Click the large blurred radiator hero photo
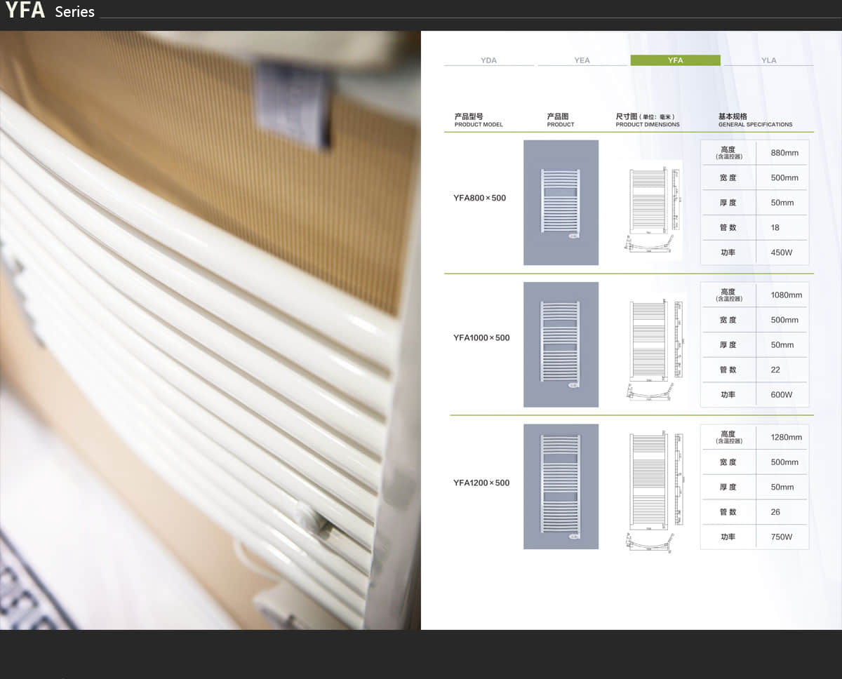Viewport: 842px width, 679px height. [x=210, y=330]
